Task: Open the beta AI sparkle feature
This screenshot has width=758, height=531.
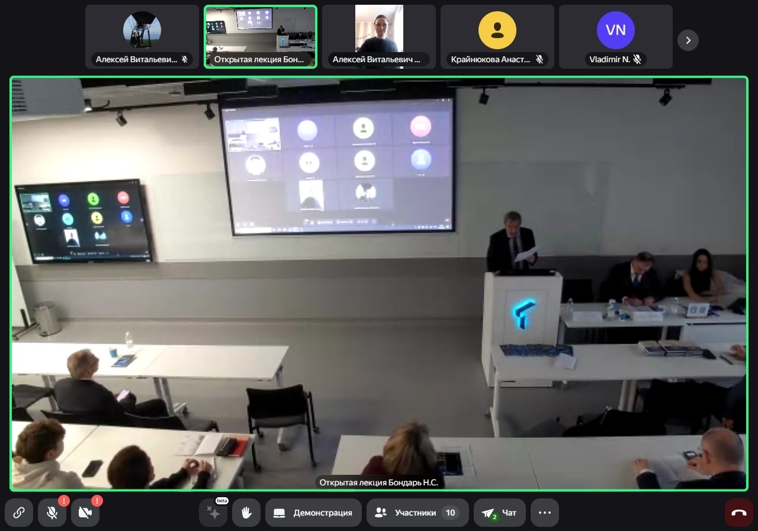Action: (x=213, y=513)
